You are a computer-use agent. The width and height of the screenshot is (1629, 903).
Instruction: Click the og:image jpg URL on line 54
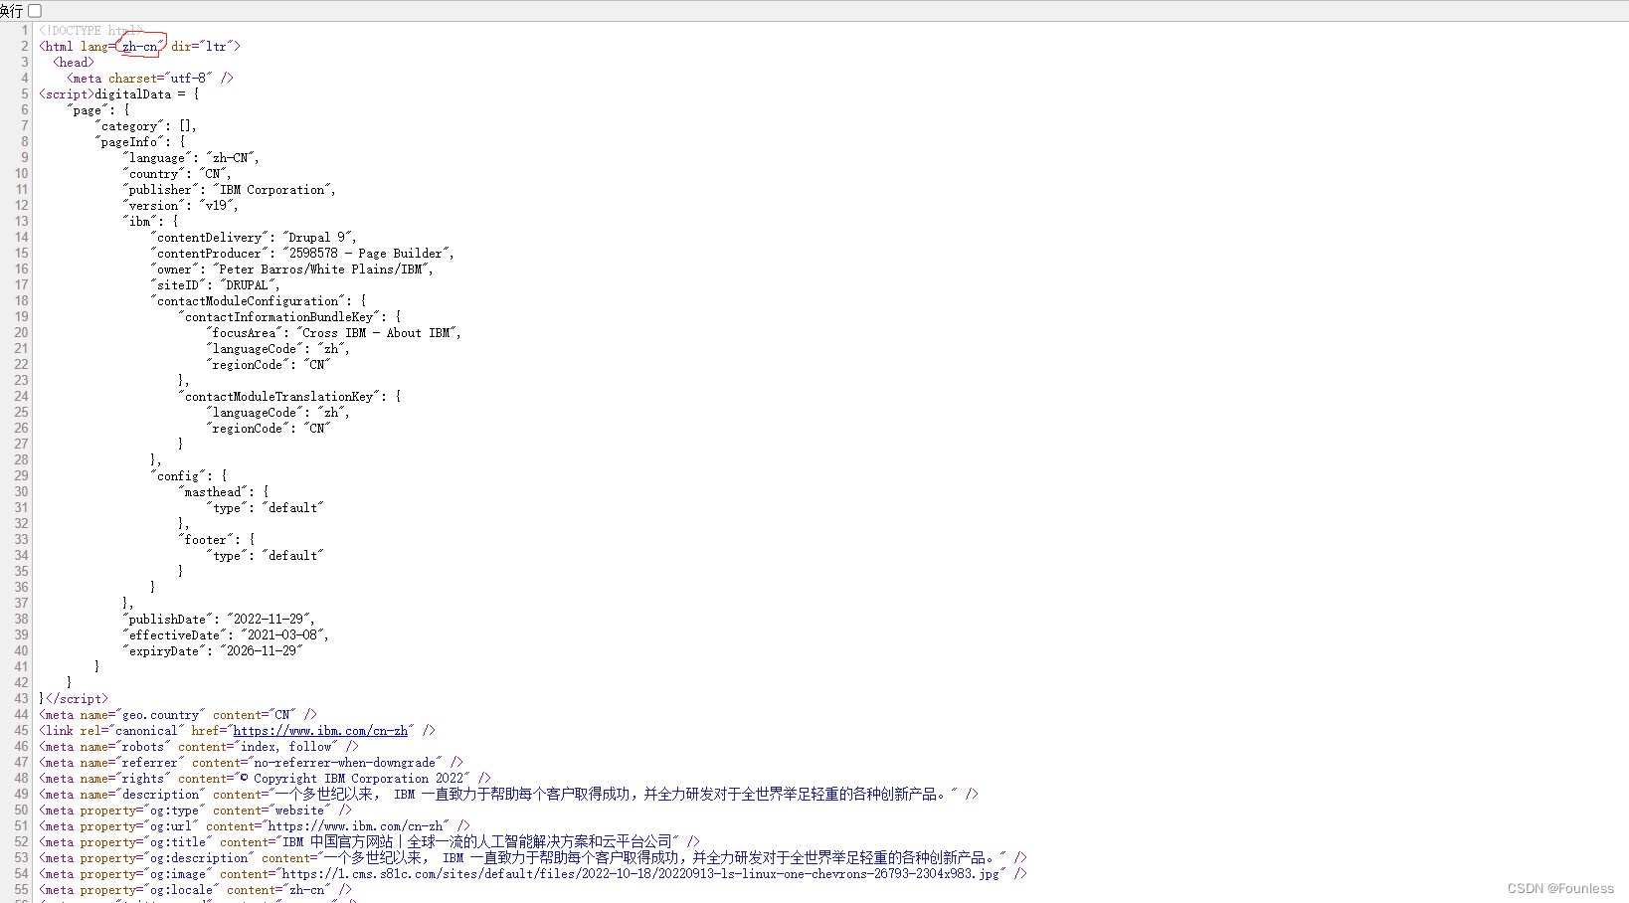[x=640, y=874]
